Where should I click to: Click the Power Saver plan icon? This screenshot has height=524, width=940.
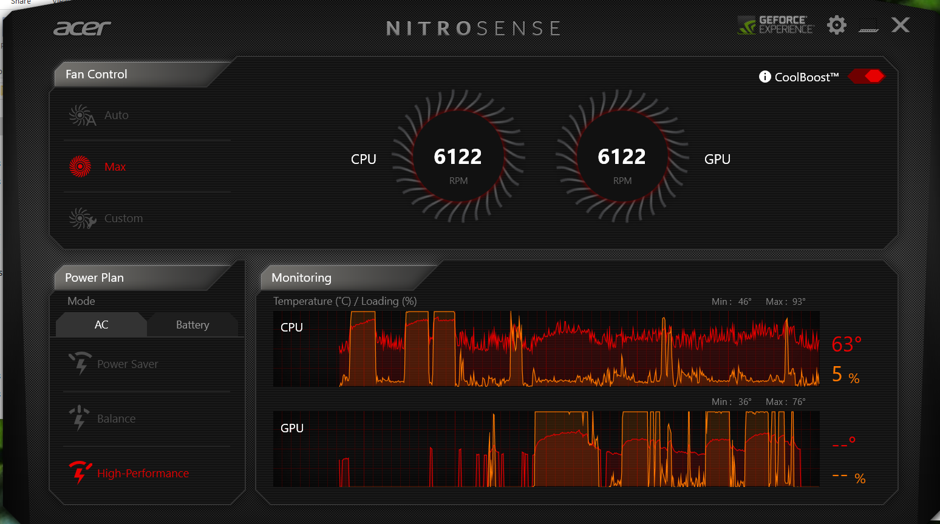pos(80,363)
